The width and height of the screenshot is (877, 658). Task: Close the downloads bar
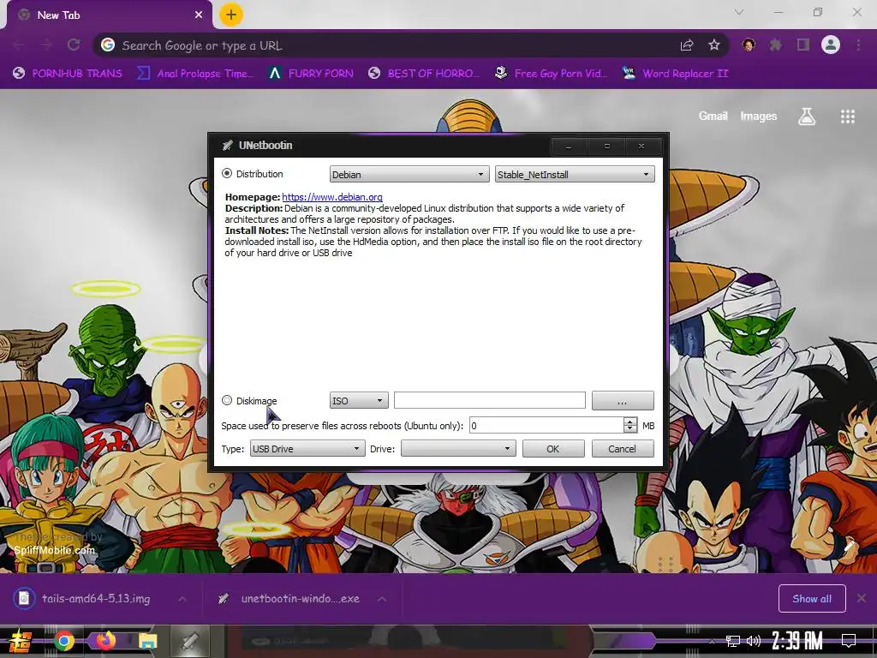[862, 598]
